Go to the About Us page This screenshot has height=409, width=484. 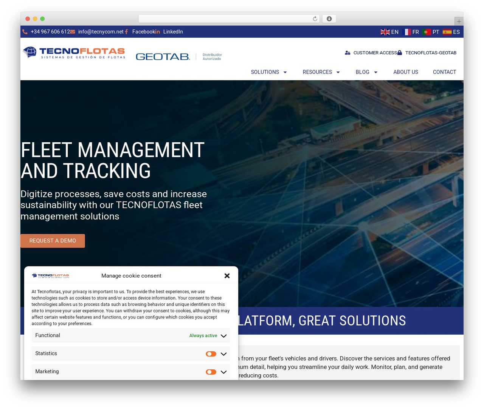[406, 72]
